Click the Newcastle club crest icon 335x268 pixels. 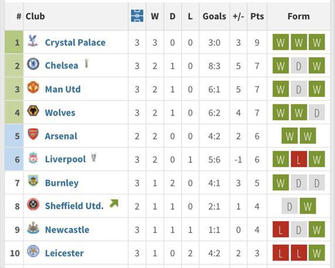33,228
